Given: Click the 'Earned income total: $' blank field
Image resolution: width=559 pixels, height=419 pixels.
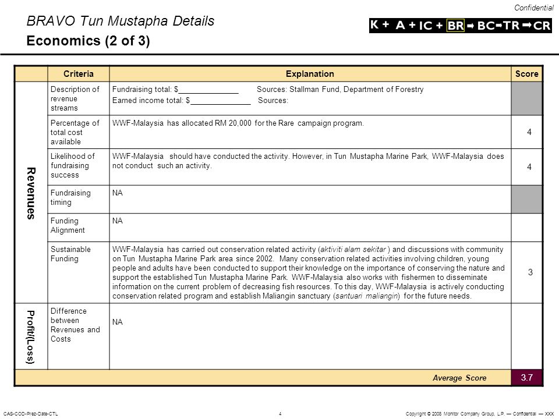Looking at the screenshot, I should (221, 101).
